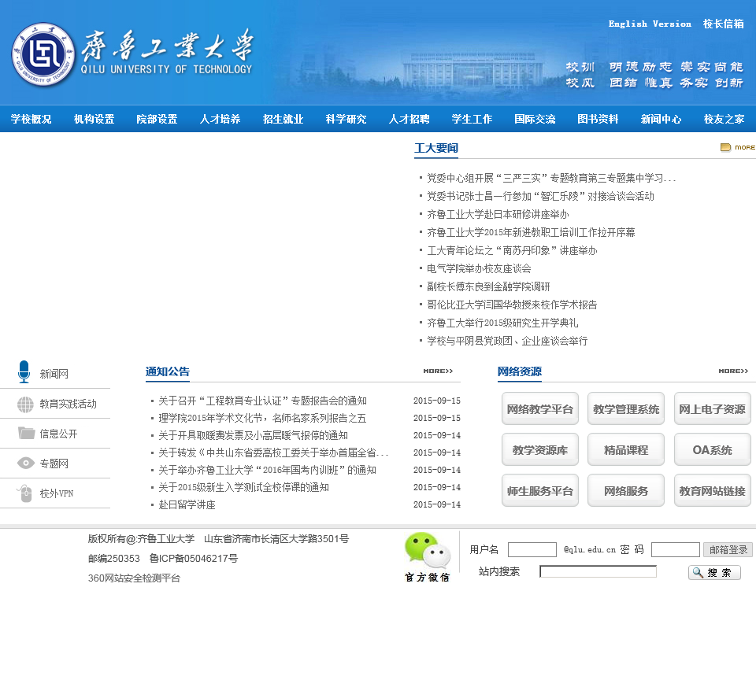Open notice 赴日留学讲座
The image size is (756, 687).
pos(187,505)
